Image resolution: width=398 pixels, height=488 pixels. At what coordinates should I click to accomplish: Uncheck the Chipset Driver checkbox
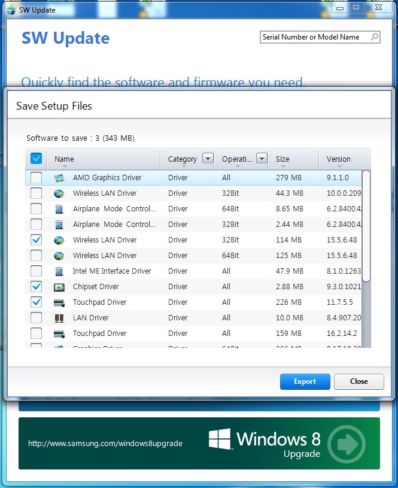pyautogui.click(x=36, y=287)
